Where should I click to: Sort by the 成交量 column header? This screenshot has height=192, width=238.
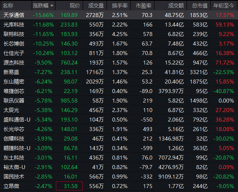pos(95,6)
